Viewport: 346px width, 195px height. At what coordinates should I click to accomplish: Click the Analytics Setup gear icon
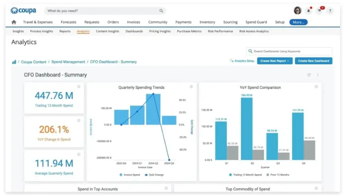(x=231, y=60)
